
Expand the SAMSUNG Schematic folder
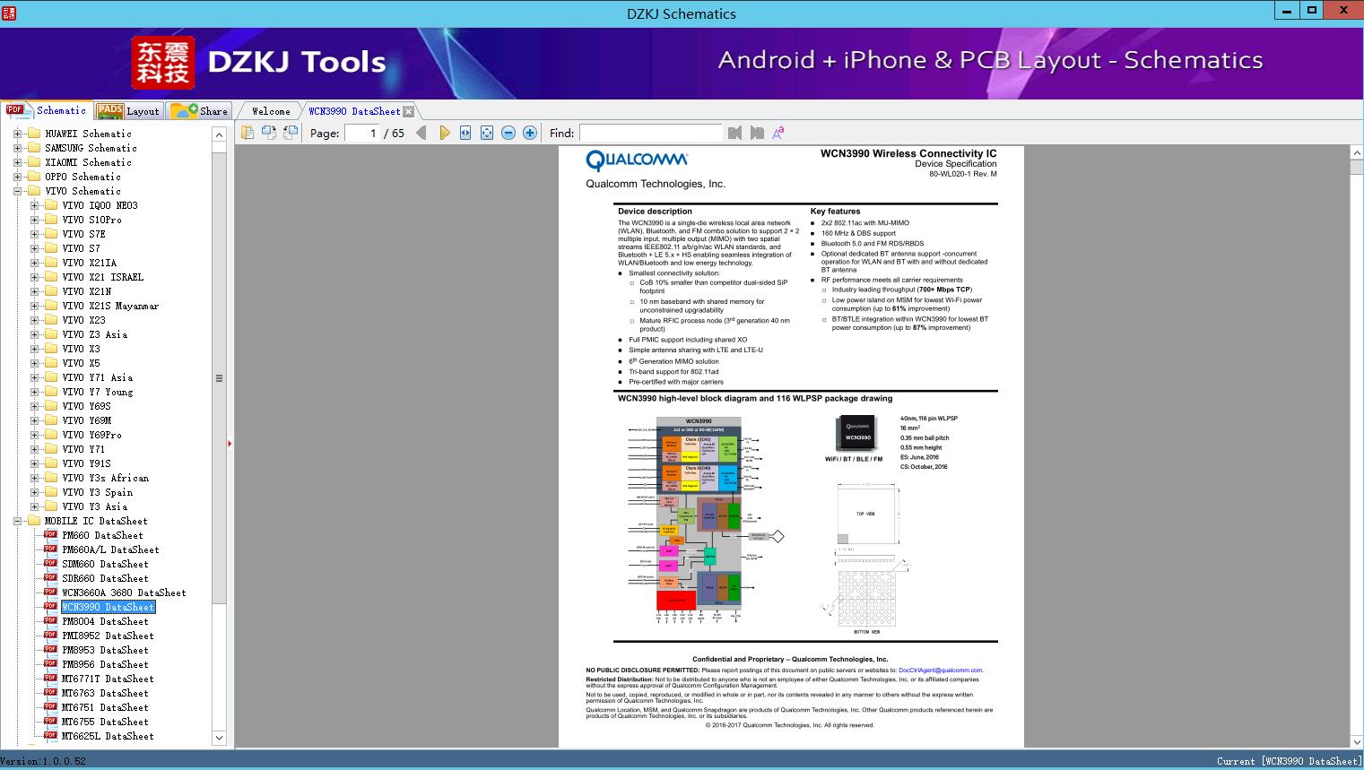tap(17, 148)
